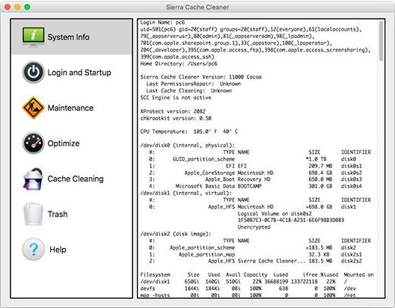Click the green System Info monitor icon

33,37
